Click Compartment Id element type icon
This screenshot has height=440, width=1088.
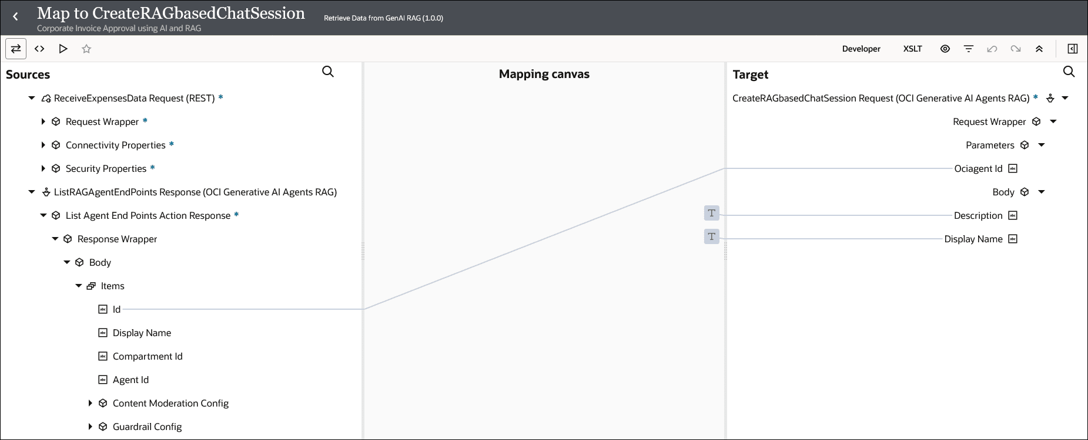coord(103,356)
